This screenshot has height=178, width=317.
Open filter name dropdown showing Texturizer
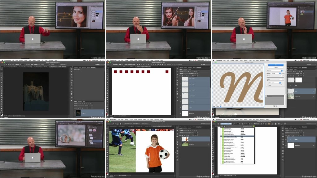(275, 71)
